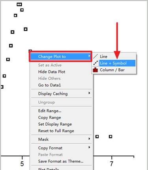The height and width of the screenshot is (170, 148).
Task: Select Reset to Full Range
Action: click(x=56, y=131)
